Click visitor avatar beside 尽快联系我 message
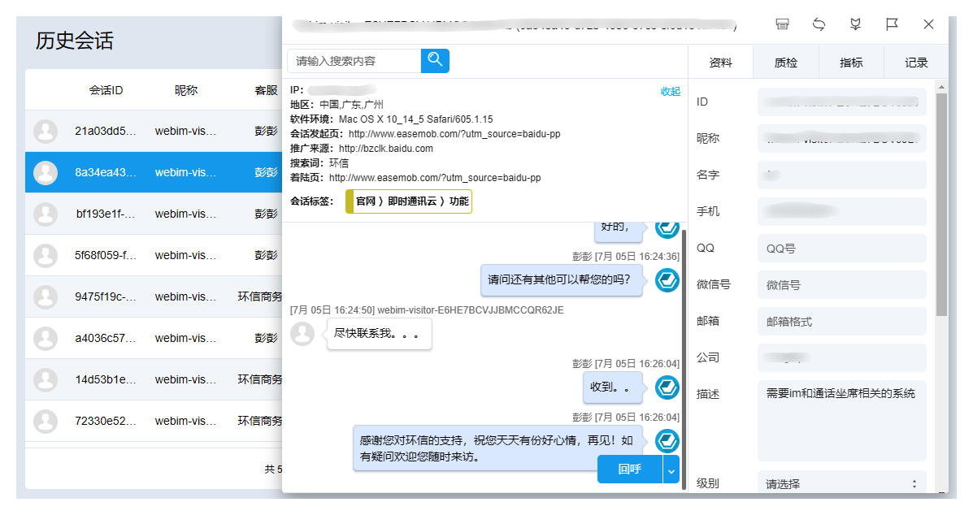Screen dimensions: 973x515 tap(302, 334)
